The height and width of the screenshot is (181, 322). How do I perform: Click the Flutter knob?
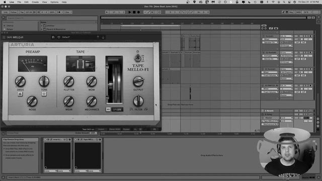coord(69,81)
